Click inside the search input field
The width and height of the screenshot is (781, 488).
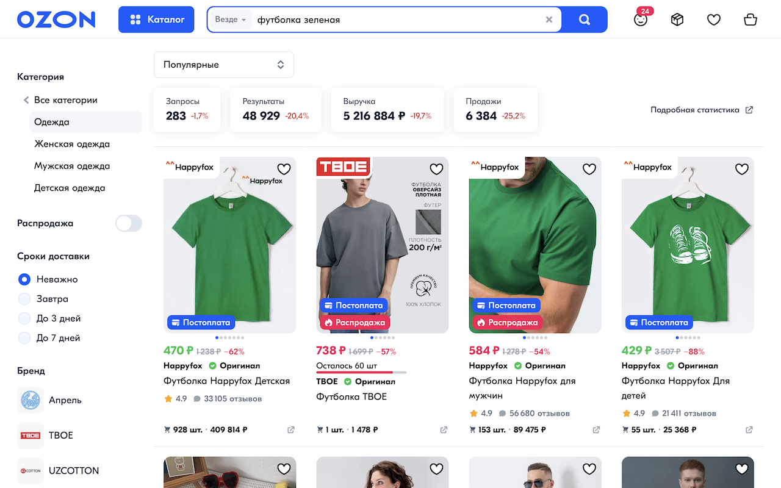pyautogui.click(x=366, y=19)
